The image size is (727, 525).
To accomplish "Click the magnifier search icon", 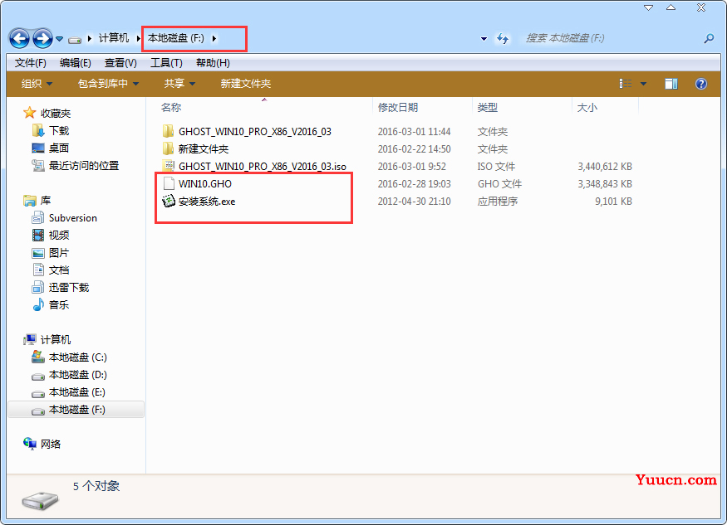I will point(709,38).
